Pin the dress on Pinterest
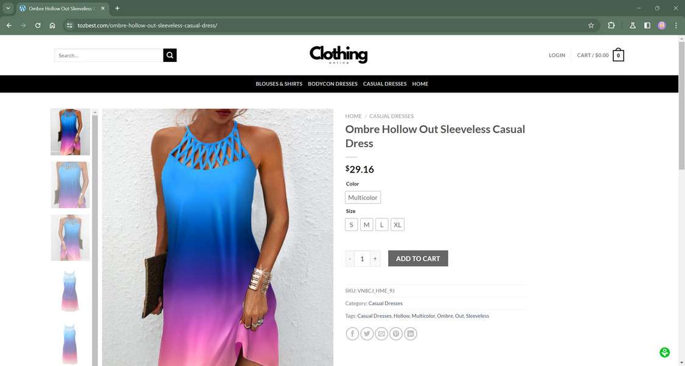This screenshot has width=685, height=366. (396, 334)
